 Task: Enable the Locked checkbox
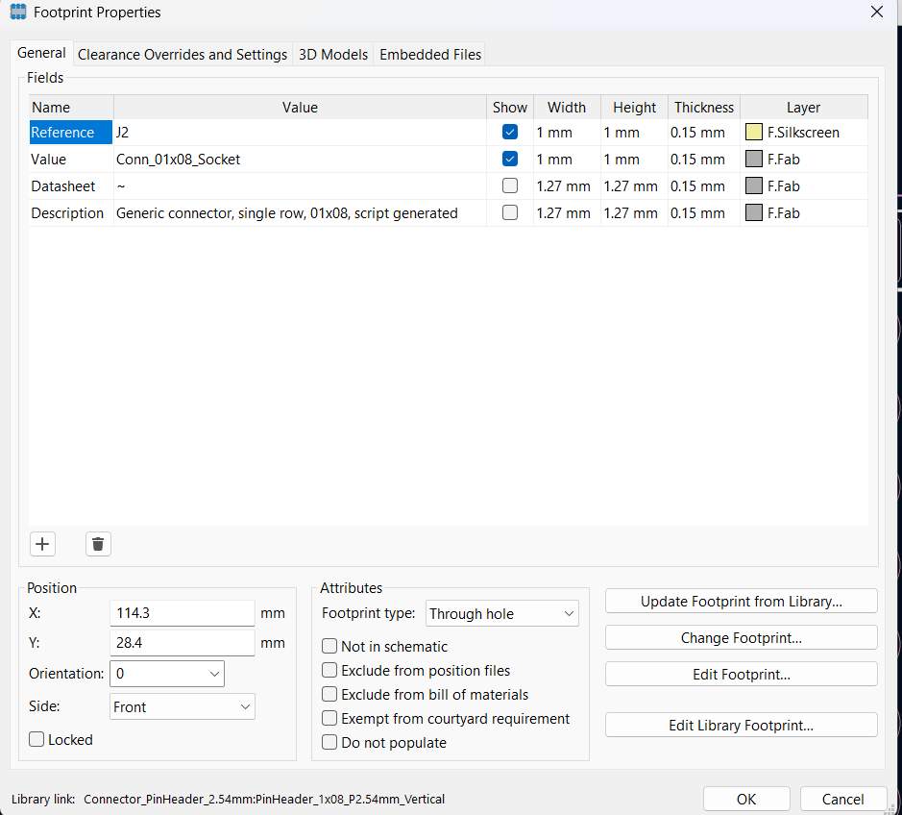pos(37,739)
